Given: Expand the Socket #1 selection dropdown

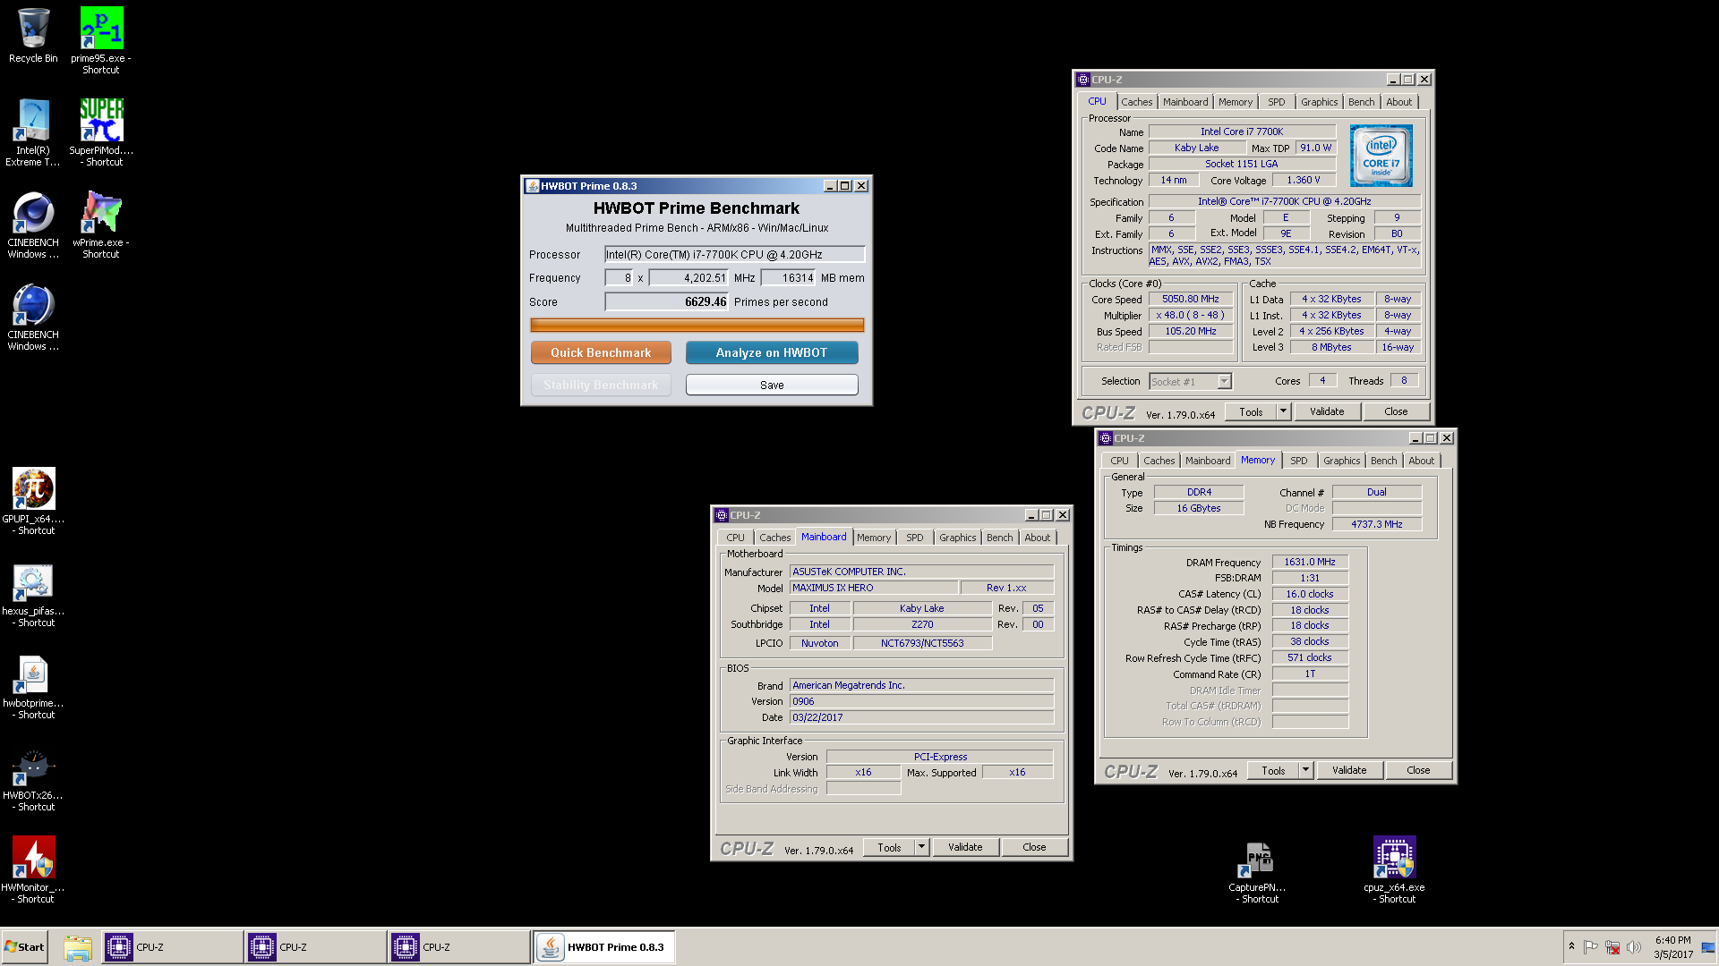Looking at the screenshot, I should tap(1224, 382).
